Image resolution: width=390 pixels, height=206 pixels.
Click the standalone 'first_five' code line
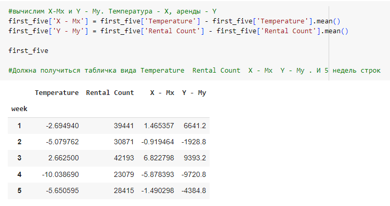(29, 51)
